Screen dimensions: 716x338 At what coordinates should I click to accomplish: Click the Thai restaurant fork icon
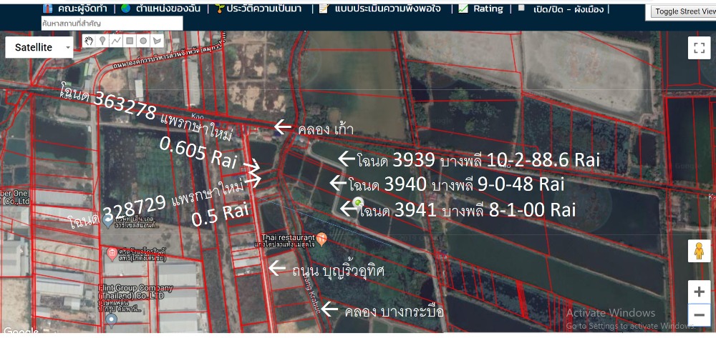[322, 239]
